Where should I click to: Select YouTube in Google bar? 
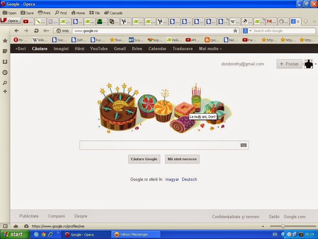pyautogui.click(x=99, y=49)
